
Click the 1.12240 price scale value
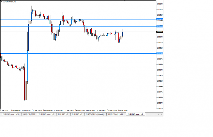pyautogui.click(x=159, y=4)
